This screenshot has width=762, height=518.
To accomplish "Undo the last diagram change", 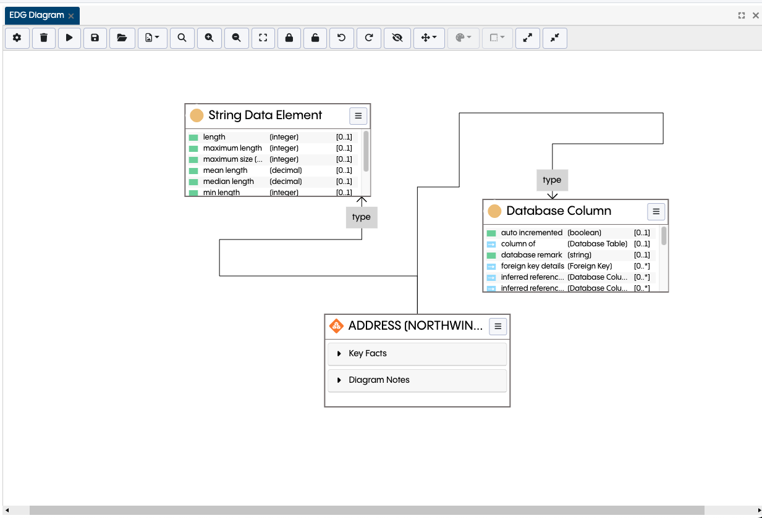I will (341, 38).
